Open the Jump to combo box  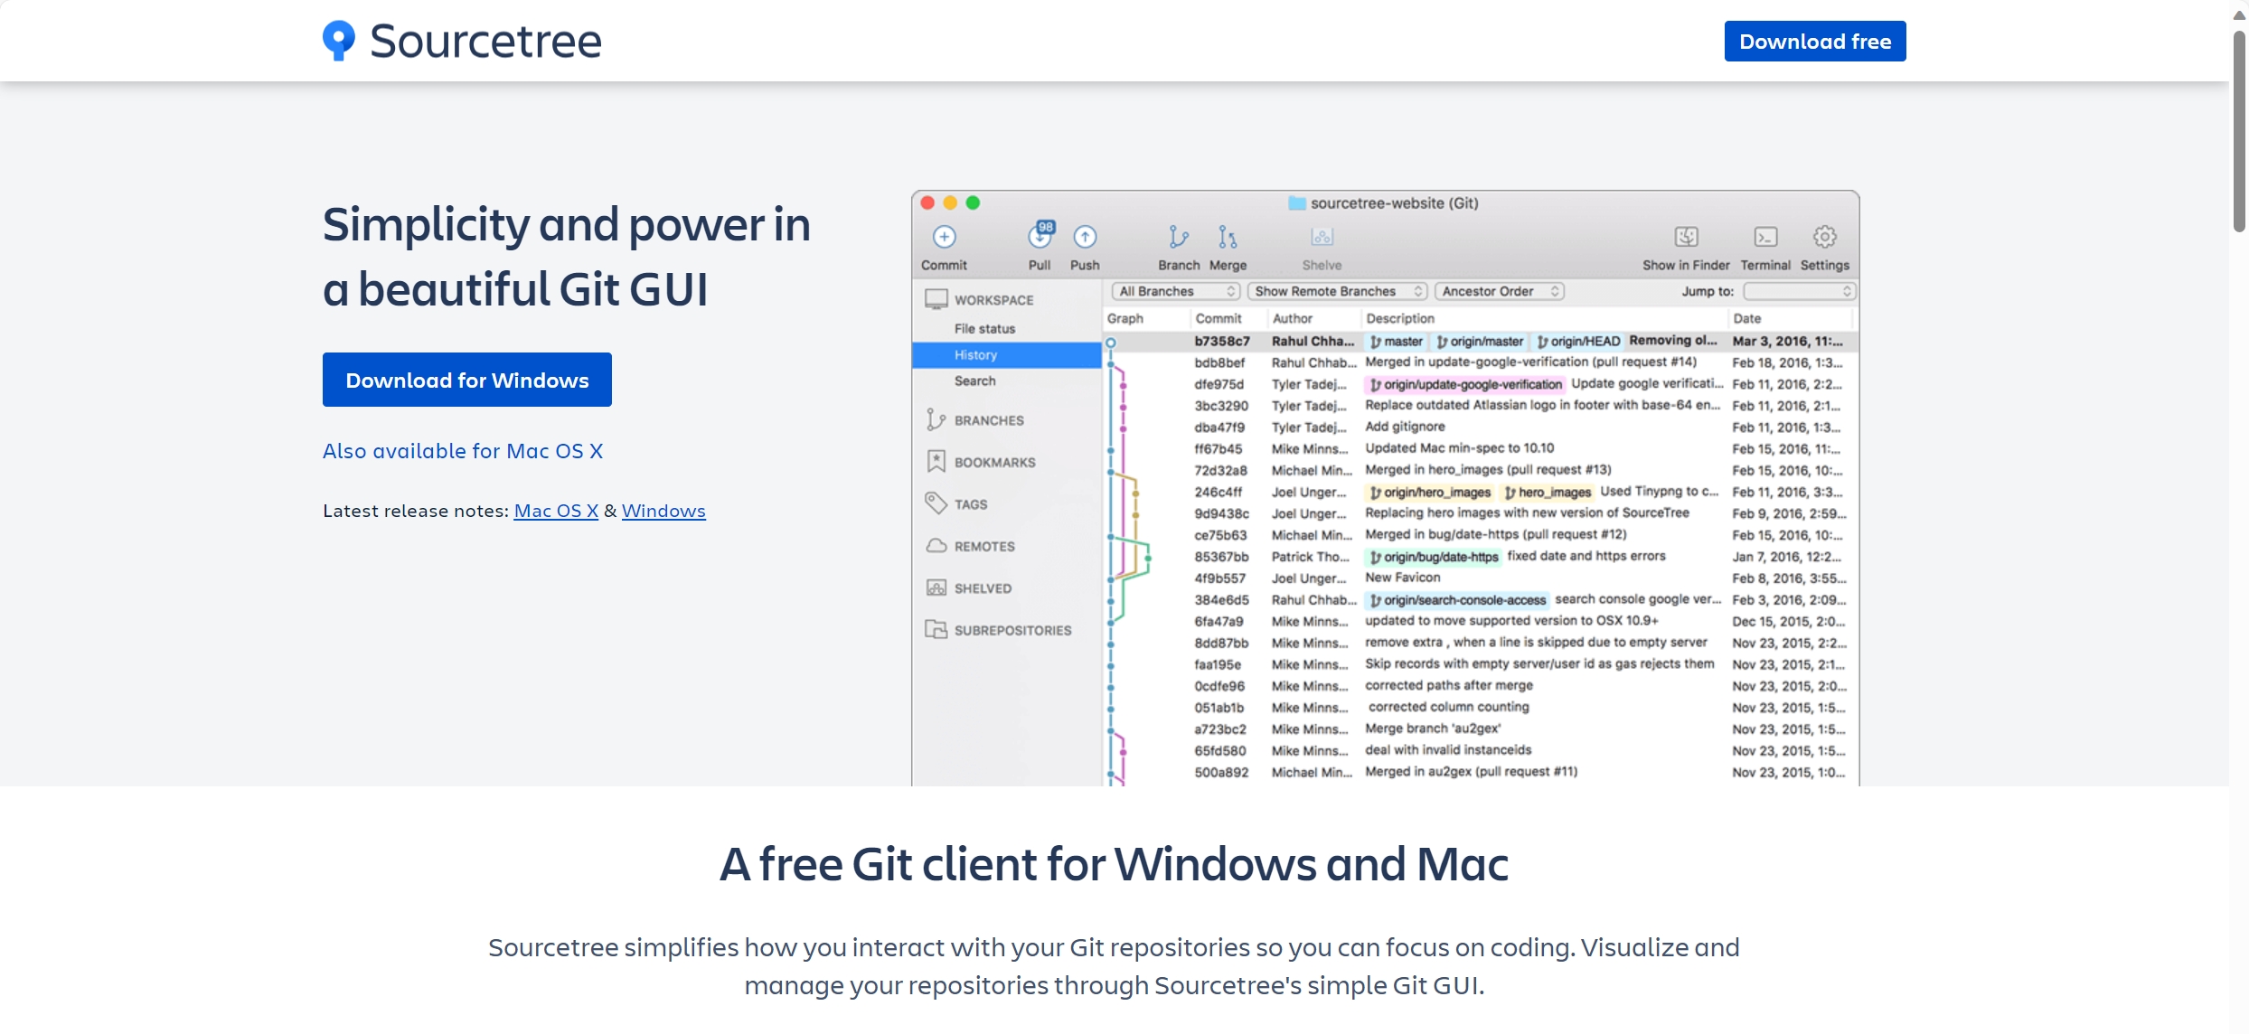1799,291
